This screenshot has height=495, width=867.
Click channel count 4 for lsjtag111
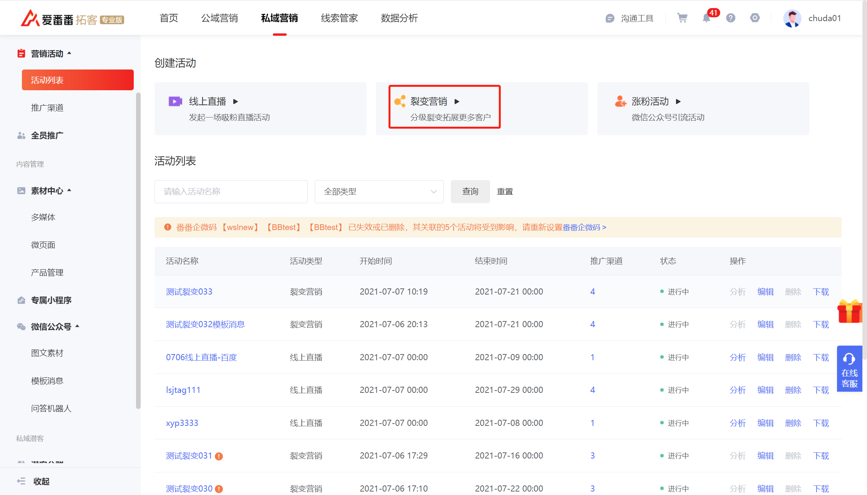tap(593, 390)
